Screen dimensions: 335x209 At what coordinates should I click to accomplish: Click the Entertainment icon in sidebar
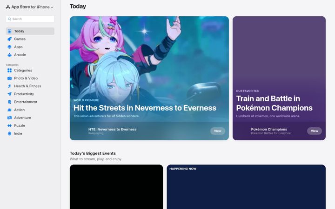[9, 102]
